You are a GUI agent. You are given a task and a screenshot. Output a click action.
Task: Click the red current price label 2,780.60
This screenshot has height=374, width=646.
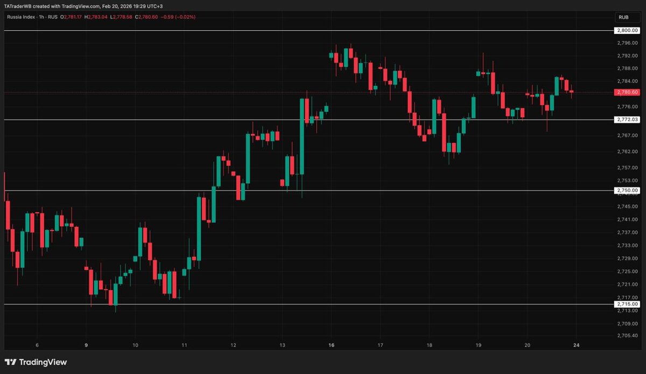click(x=627, y=92)
